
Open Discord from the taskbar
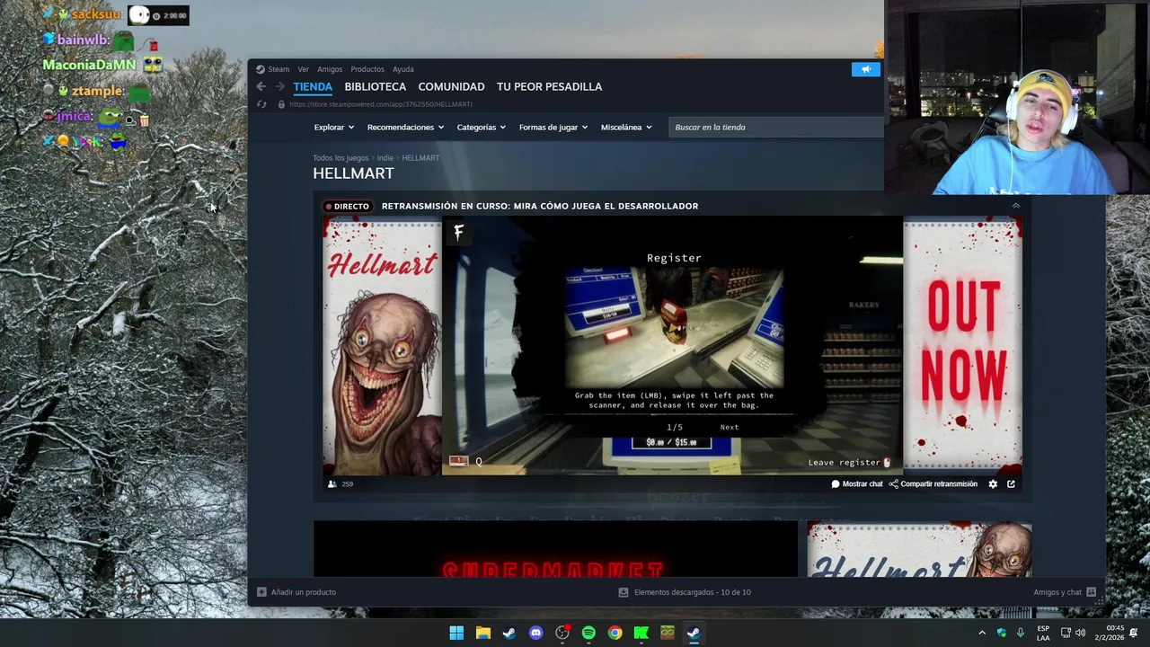point(535,633)
